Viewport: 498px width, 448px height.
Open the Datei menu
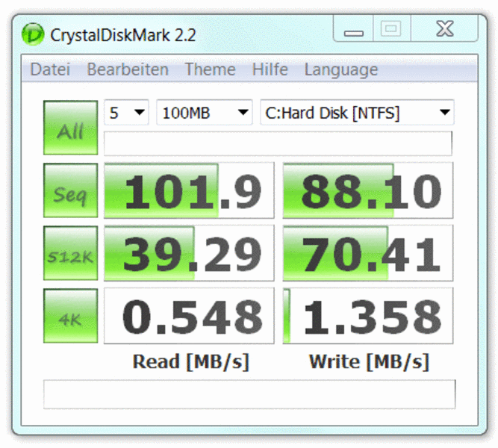[50, 69]
